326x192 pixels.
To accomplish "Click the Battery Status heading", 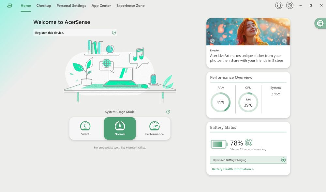I will point(223,128).
